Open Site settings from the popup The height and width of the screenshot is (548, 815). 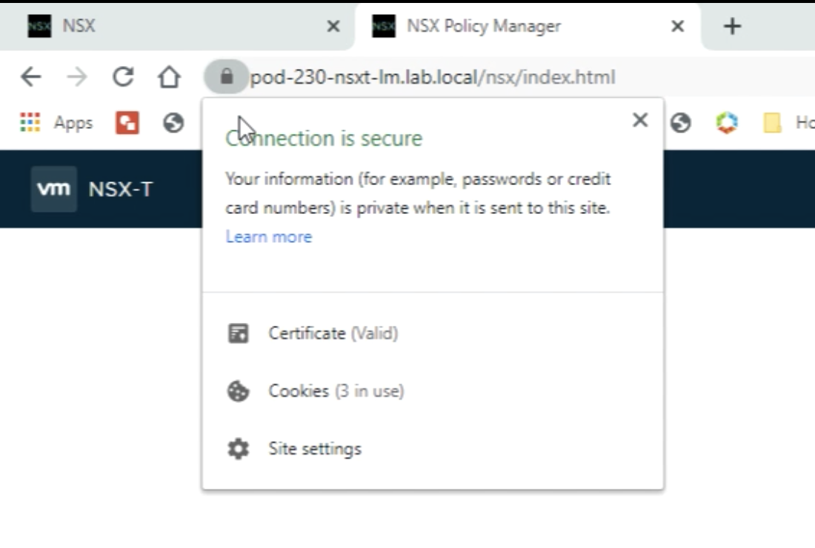coord(315,449)
